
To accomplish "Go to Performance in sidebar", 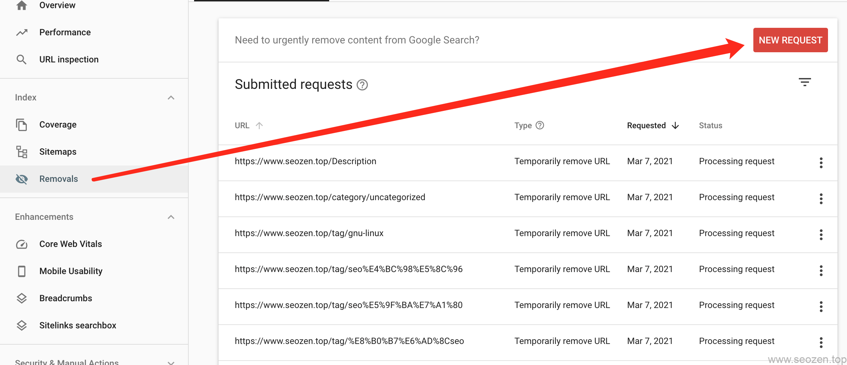I will 65,32.
